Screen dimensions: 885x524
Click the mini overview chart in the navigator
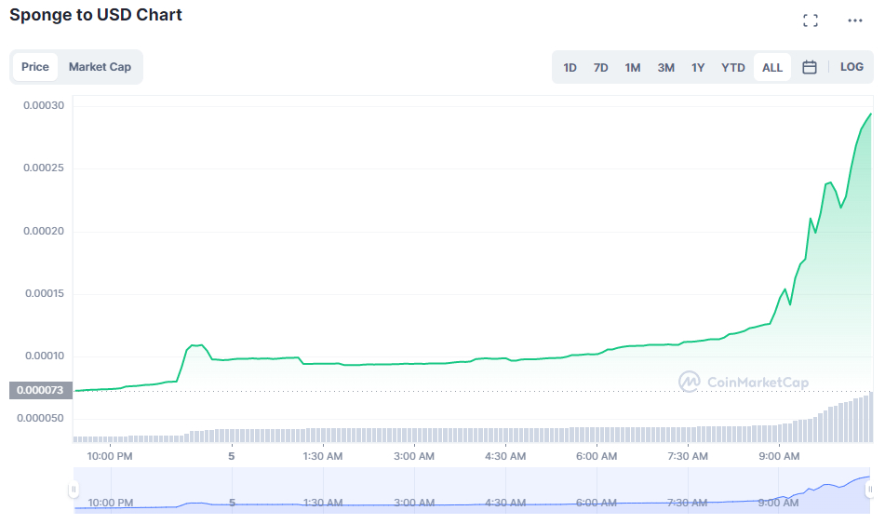472,490
